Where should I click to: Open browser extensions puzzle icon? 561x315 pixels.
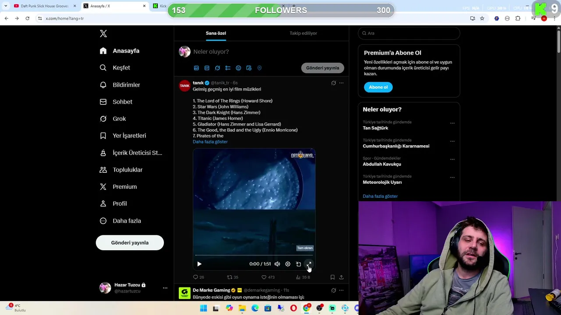[x=518, y=18]
